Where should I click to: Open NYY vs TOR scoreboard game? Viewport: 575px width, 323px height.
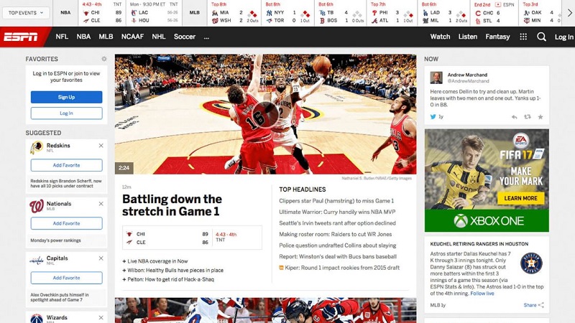288,13
